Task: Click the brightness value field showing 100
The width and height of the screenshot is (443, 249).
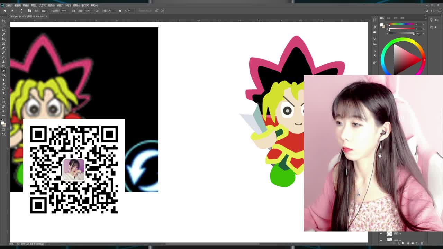Action: tap(417, 33)
